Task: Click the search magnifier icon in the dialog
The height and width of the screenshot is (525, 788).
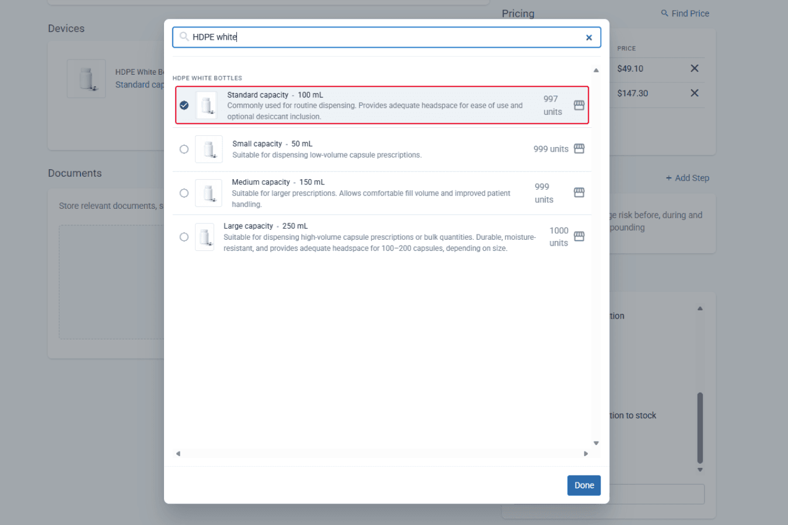Action: (x=184, y=37)
